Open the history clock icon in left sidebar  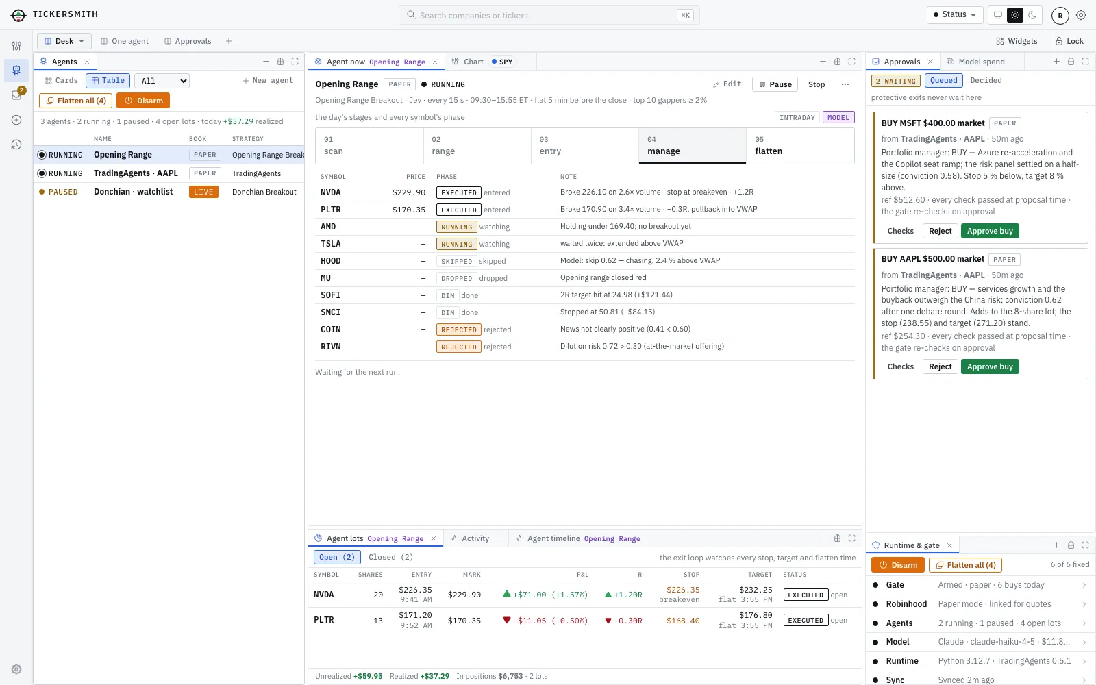click(16, 145)
